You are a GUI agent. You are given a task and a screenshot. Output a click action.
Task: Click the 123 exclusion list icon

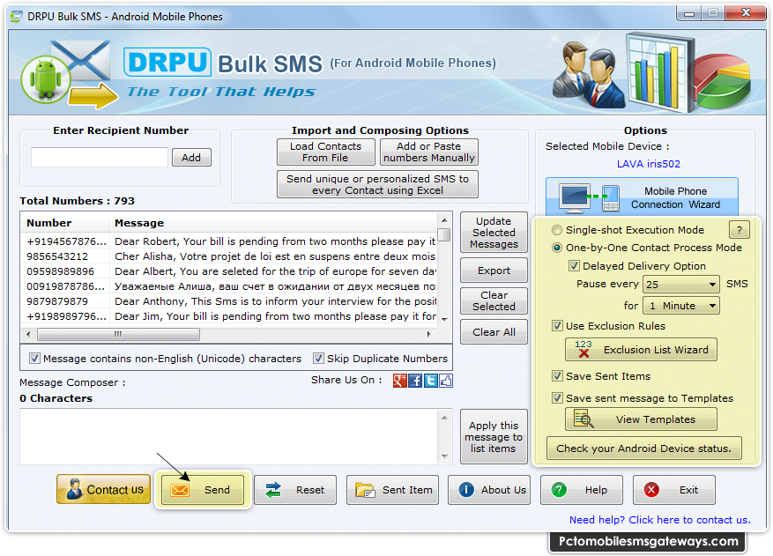tap(583, 349)
